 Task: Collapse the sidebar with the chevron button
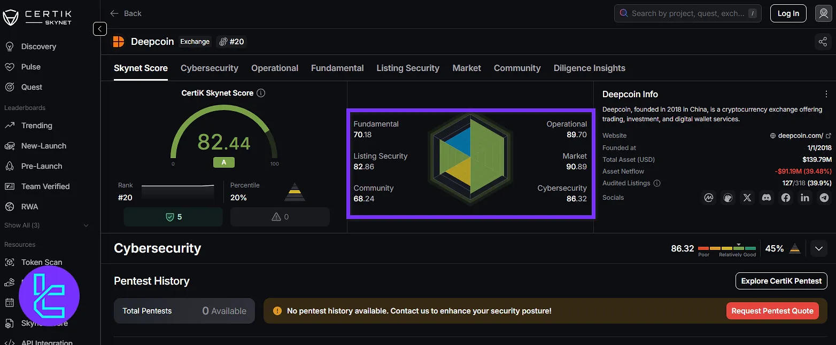point(100,29)
